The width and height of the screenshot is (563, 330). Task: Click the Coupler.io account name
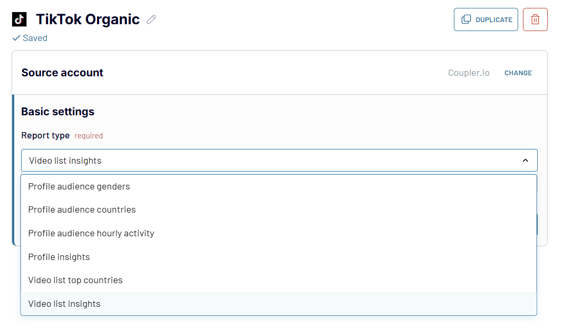(469, 73)
